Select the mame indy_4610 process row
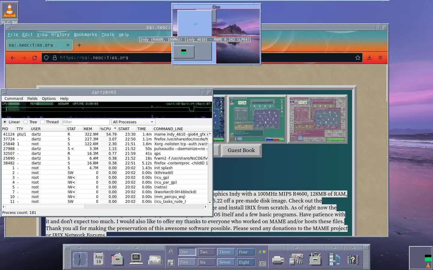 coord(105,134)
